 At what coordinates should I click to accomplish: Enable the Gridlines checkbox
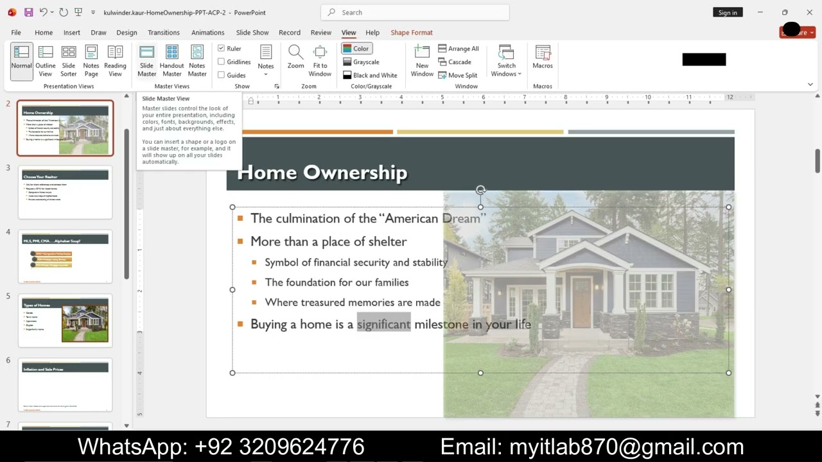[x=221, y=62]
